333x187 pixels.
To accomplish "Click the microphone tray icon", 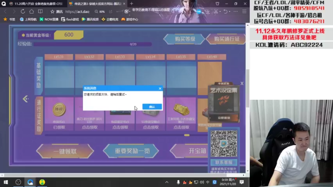I will 179,182.
